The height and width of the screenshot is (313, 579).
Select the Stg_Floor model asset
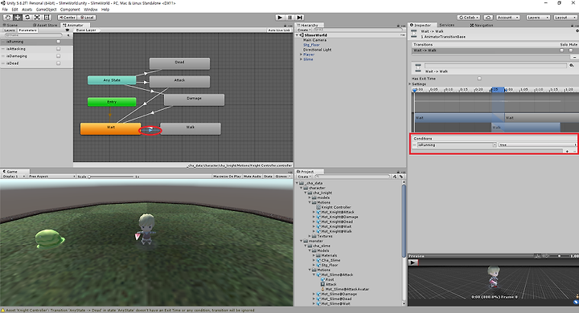click(x=327, y=265)
